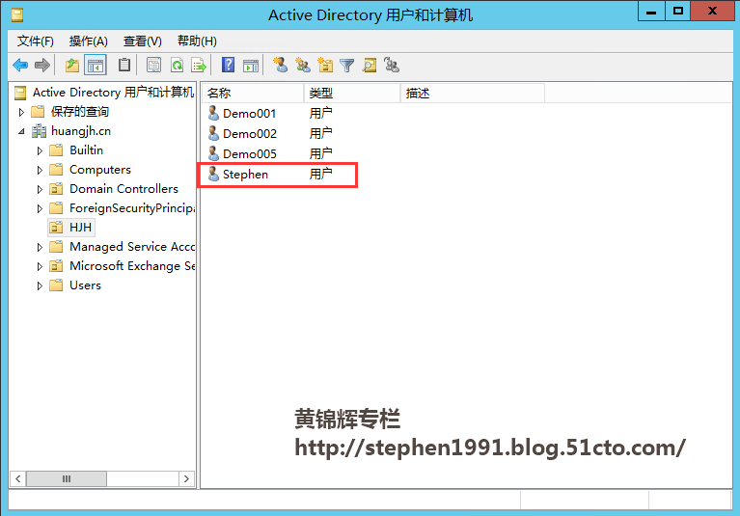
Task: Expand the ForeignSecurityPrincipals node
Action: click(x=40, y=208)
